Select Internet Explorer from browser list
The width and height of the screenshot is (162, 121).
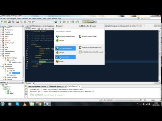65,57
